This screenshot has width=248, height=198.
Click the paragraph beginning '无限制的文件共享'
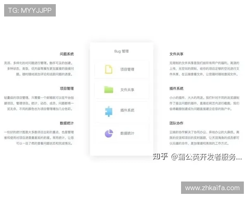pyautogui.click(x=204, y=69)
